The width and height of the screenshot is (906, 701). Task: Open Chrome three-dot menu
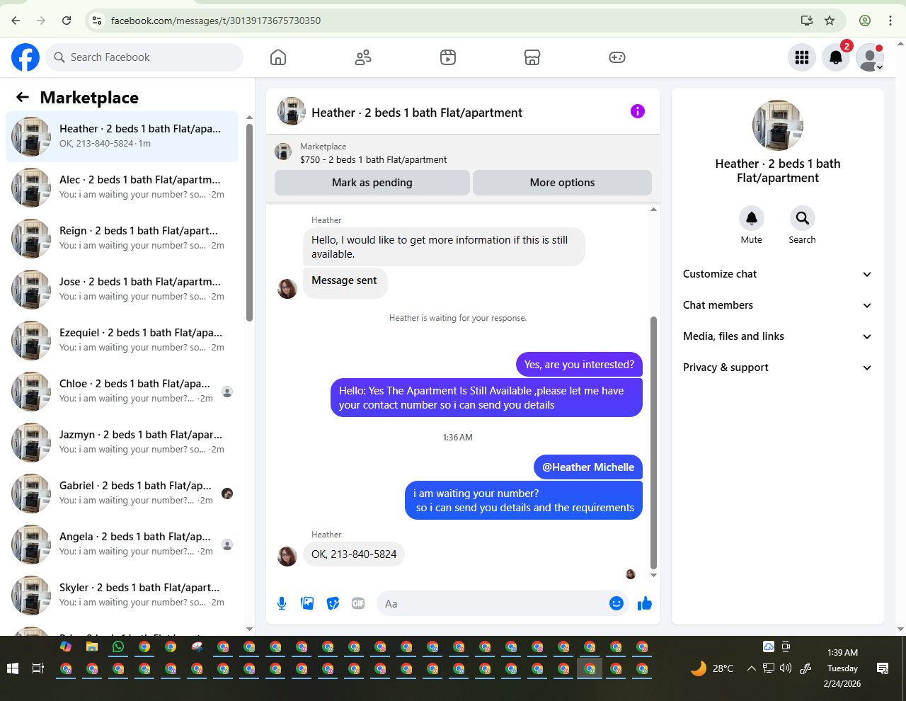[x=890, y=21]
